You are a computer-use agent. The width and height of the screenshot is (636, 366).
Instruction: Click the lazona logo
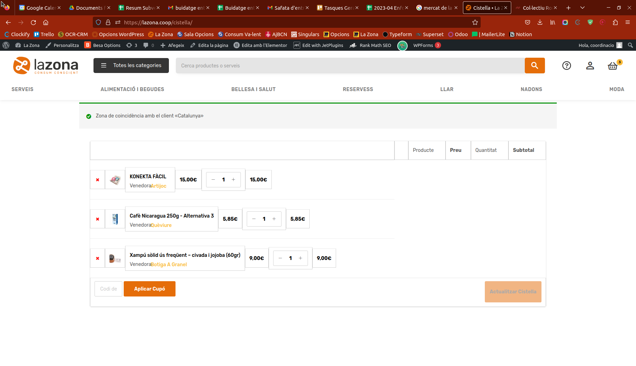pos(46,65)
